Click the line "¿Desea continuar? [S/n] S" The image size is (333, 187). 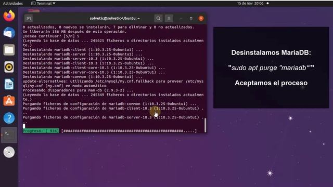[x=51, y=36]
